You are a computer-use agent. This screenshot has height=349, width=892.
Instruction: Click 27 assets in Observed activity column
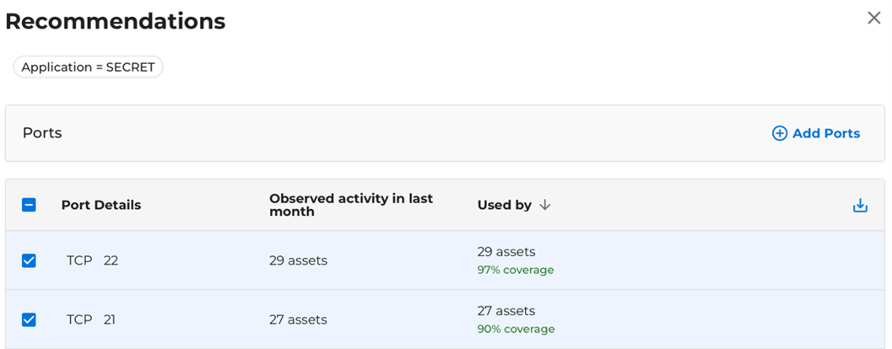click(298, 319)
